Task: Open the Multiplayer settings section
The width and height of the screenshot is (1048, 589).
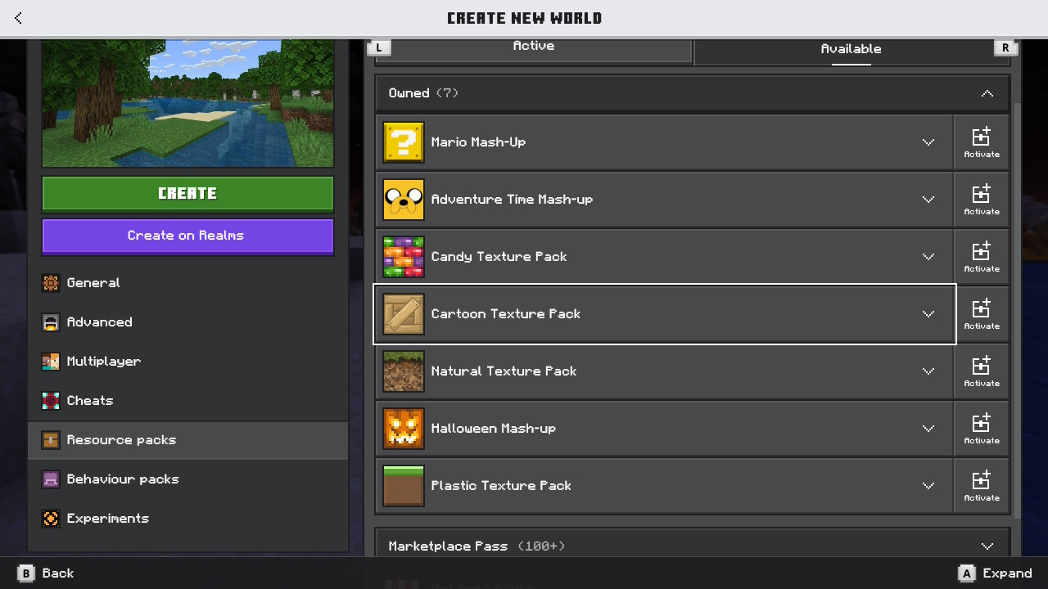Action: [188, 362]
